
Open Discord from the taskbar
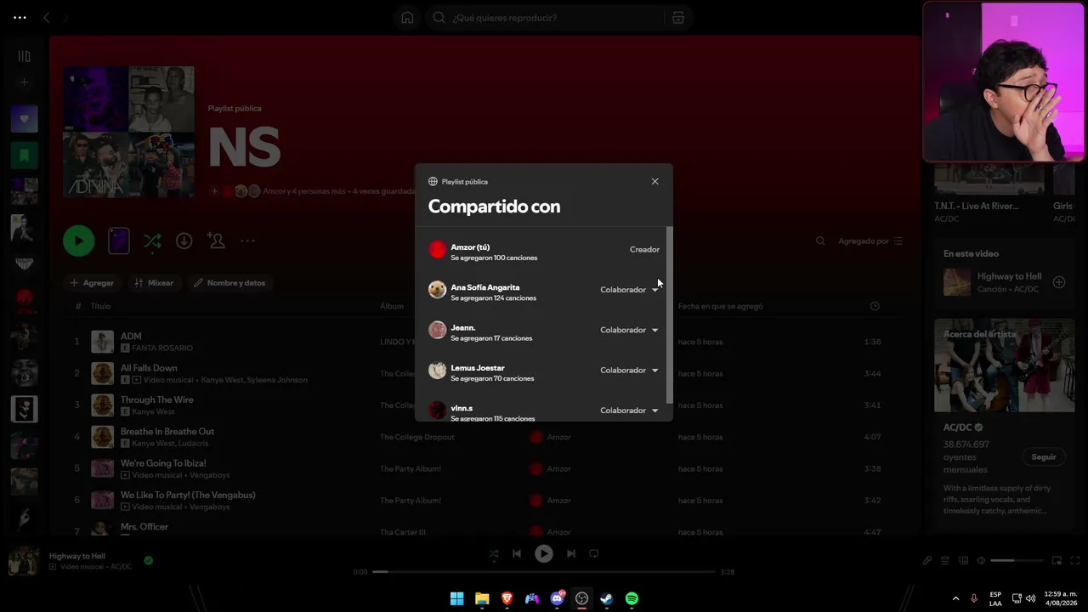pyautogui.click(x=557, y=598)
